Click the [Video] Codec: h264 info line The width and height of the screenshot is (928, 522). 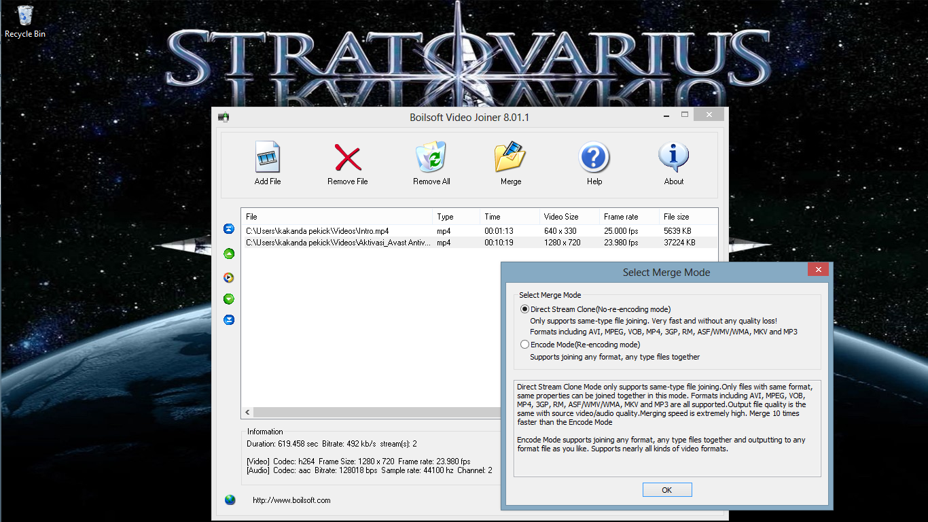click(x=358, y=461)
